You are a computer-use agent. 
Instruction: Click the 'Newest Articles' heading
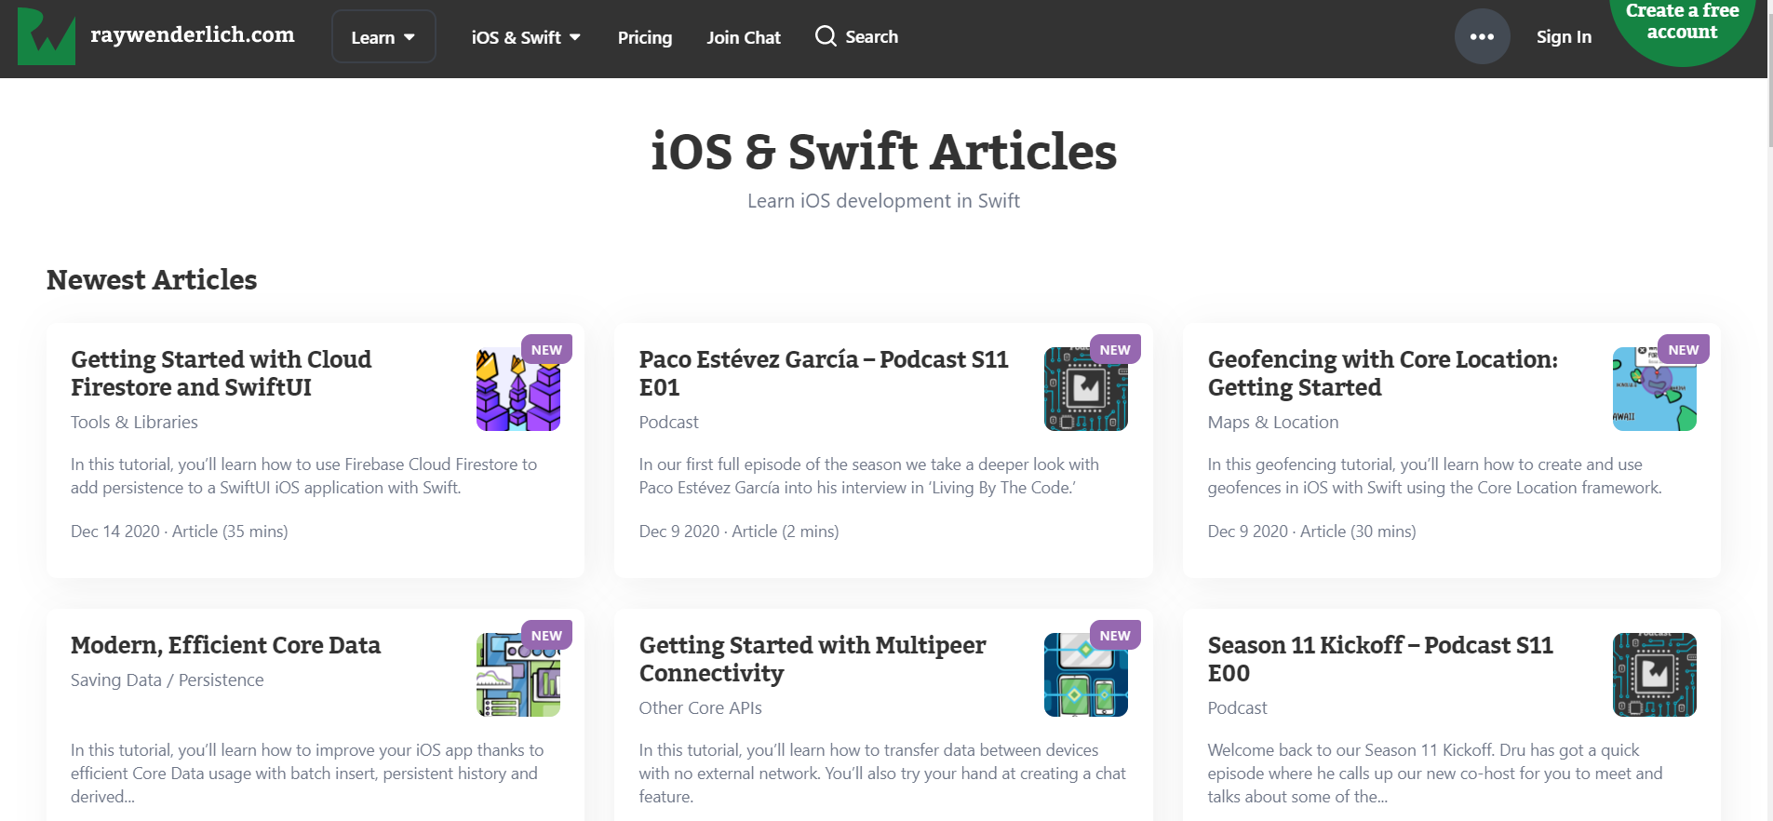click(152, 279)
